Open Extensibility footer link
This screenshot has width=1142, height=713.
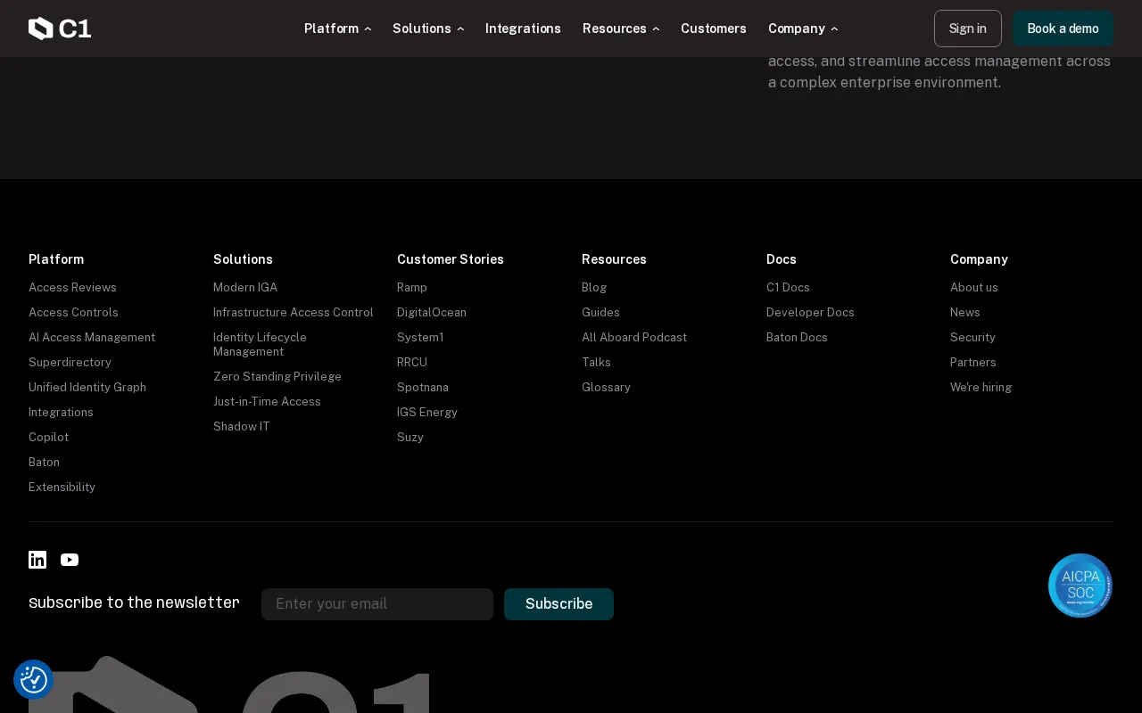tap(62, 487)
